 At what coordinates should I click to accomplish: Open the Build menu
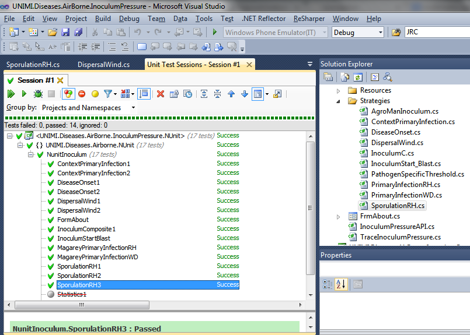point(103,19)
